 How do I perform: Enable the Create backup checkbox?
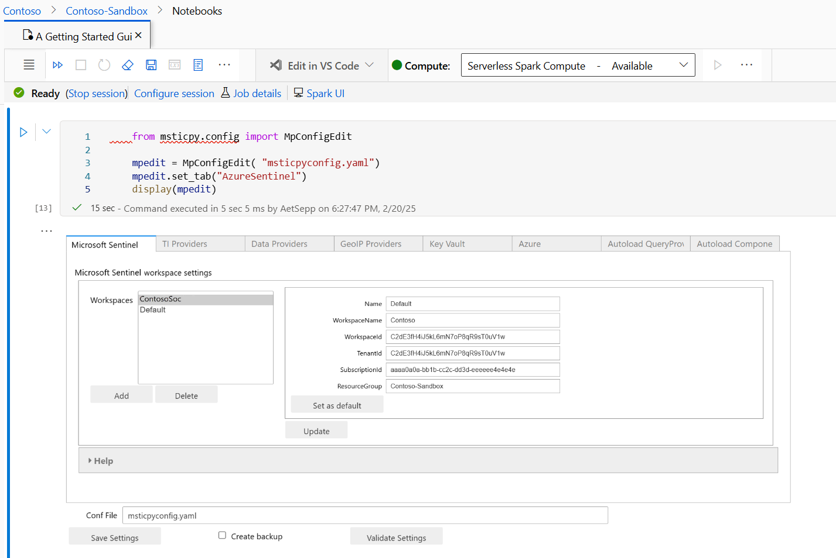click(x=222, y=535)
